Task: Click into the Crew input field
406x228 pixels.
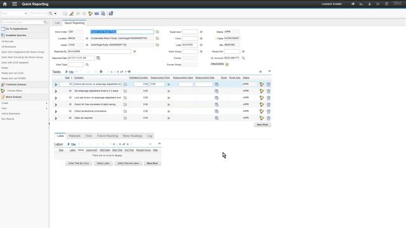Action: tap(190, 38)
